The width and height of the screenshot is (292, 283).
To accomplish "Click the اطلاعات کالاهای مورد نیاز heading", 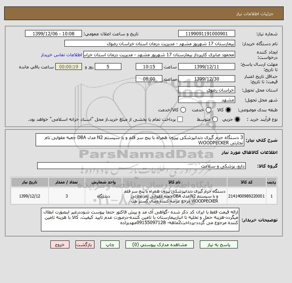I will pyautogui.click(x=250, y=152).
